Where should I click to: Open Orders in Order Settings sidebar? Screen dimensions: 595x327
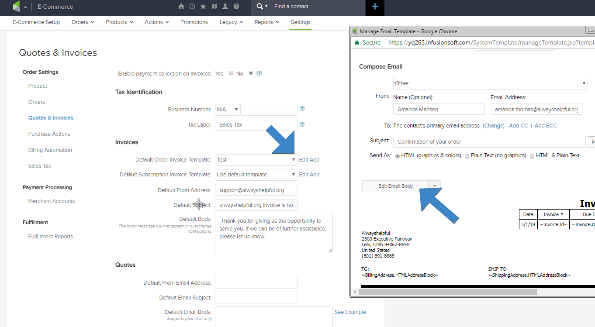tap(37, 102)
